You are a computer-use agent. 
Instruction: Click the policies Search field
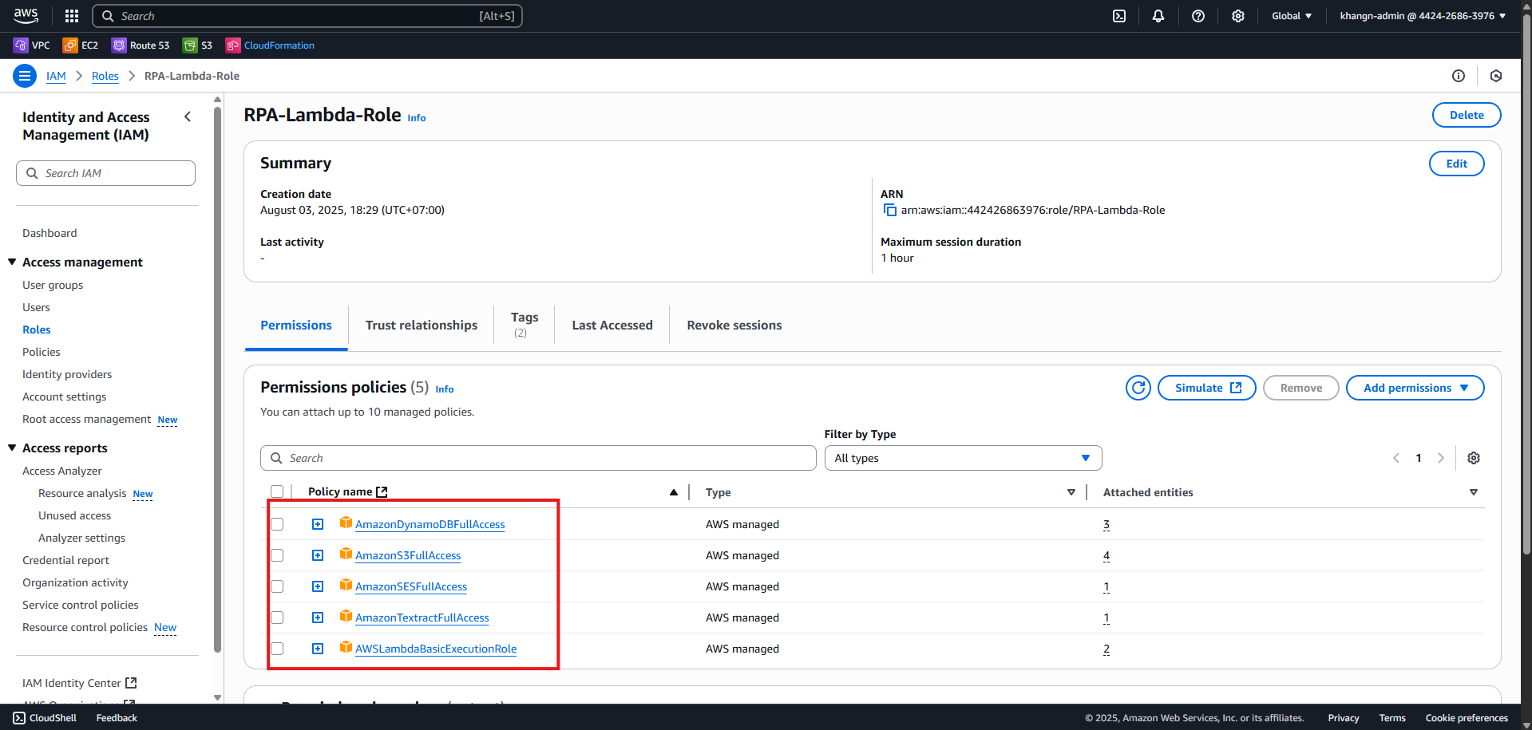pyautogui.click(x=538, y=458)
